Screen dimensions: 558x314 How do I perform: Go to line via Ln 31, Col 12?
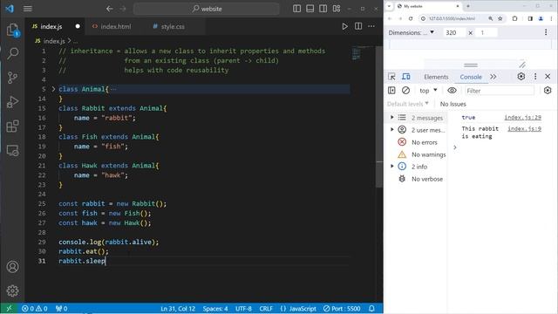point(178,308)
